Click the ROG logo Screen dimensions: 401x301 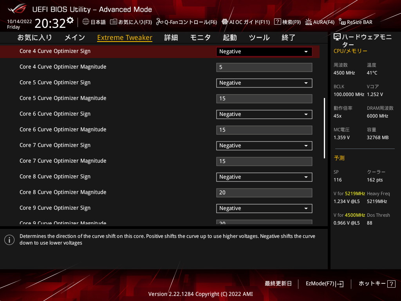point(17,9)
